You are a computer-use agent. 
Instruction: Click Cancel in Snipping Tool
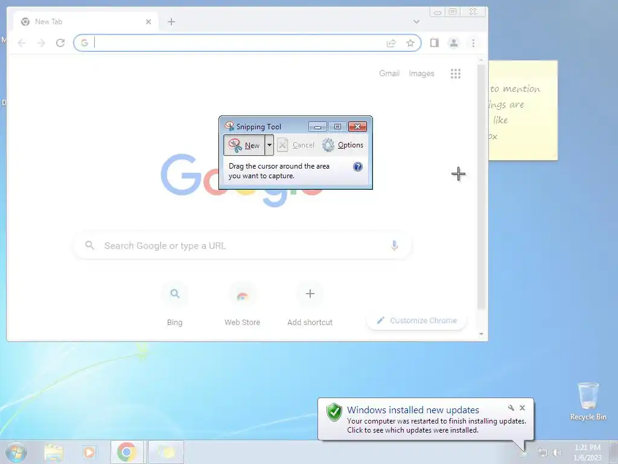[296, 145]
